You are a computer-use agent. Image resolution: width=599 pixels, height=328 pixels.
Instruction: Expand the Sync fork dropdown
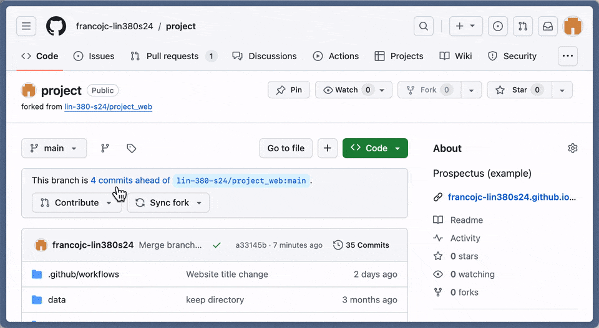coord(168,203)
